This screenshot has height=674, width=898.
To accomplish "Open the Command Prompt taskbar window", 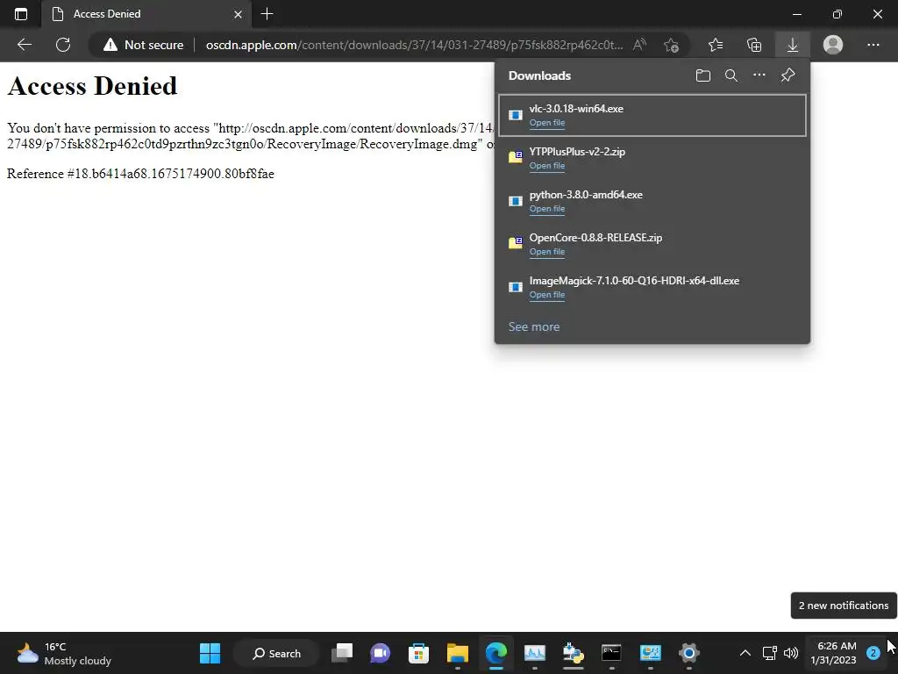I will [611, 653].
